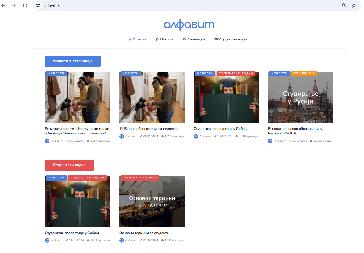Click 979 прегледа view count
This screenshot has height=253, width=364.
pyautogui.click(x=322, y=141)
